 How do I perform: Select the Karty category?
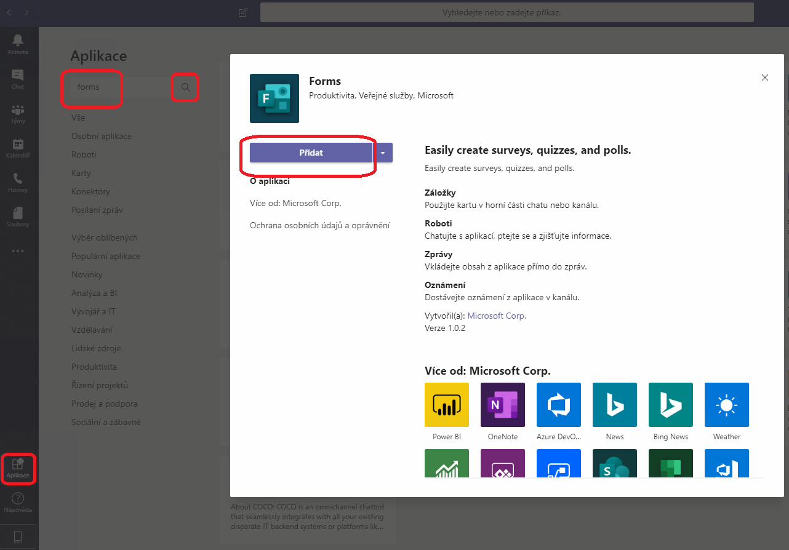tap(81, 173)
